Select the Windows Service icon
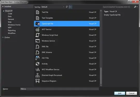 38,41
